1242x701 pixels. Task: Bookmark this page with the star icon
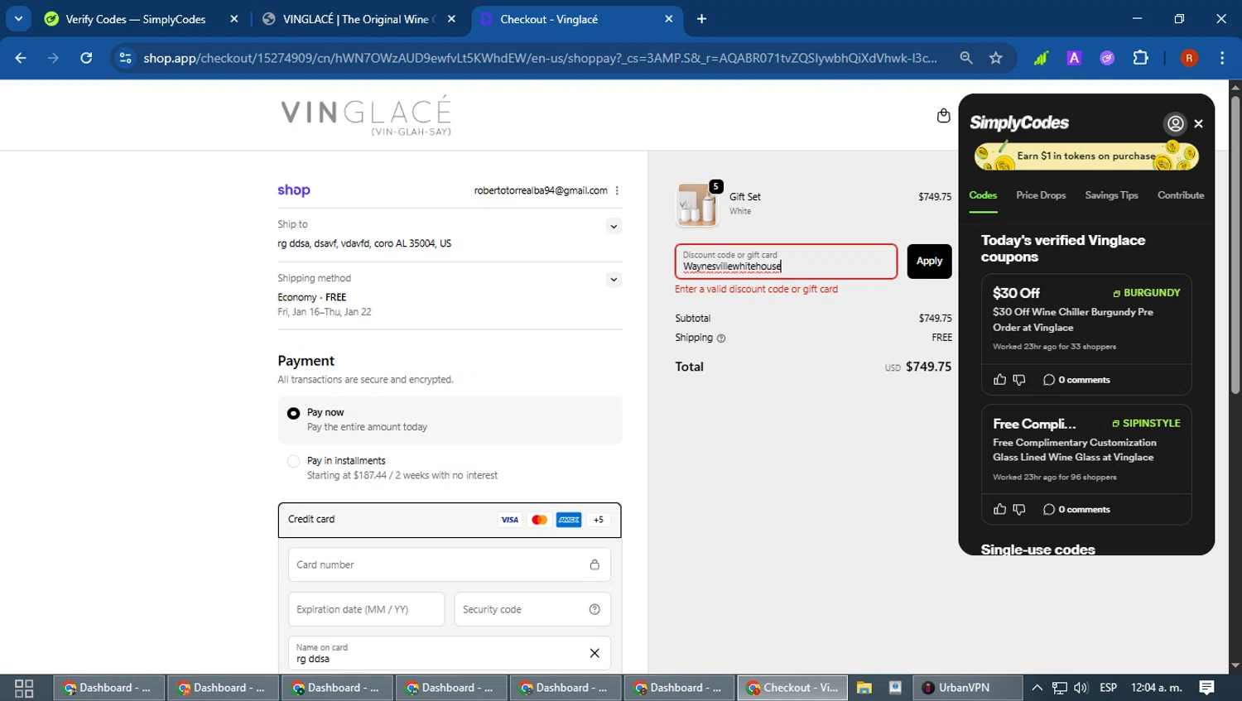(x=995, y=58)
